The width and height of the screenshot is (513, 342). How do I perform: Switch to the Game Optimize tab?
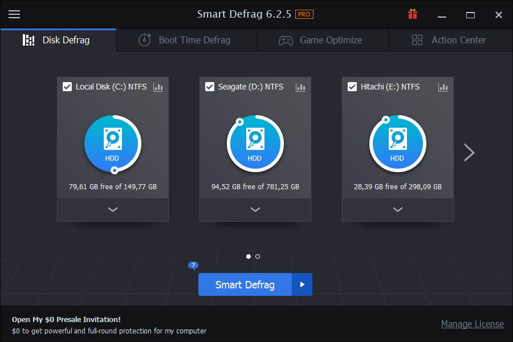pyautogui.click(x=323, y=40)
